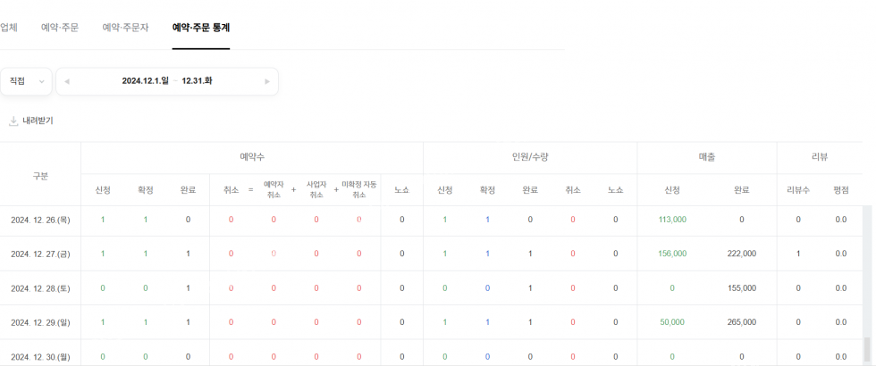Click 156,000 sales value for 12. 27.
This screenshot has width=876, height=366.
tap(672, 254)
